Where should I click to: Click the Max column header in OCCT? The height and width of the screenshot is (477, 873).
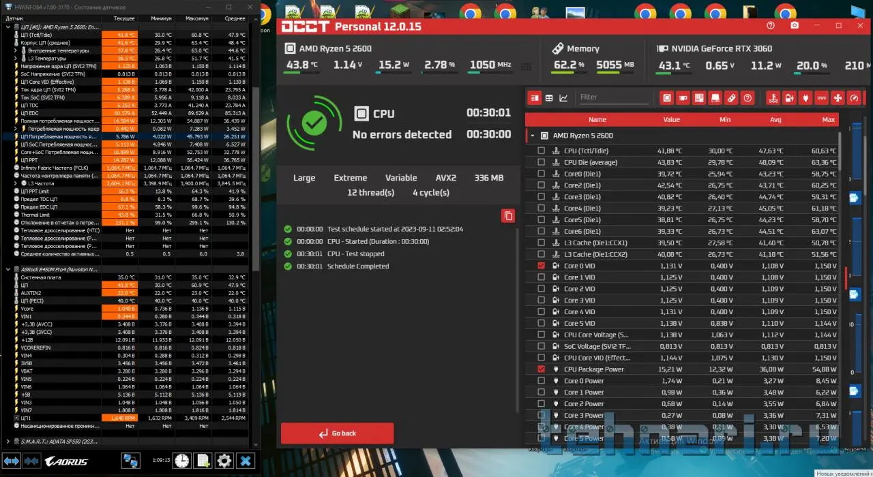[x=829, y=120]
